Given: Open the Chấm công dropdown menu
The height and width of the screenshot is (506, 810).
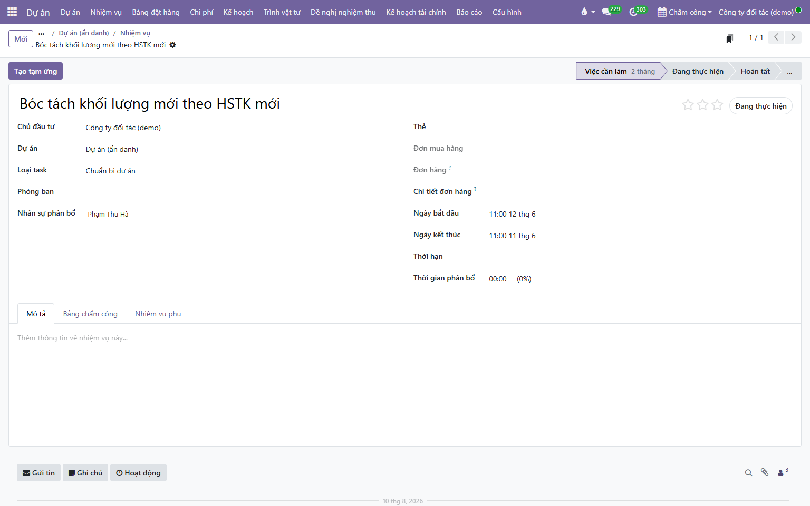Looking at the screenshot, I should pyautogui.click(x=684, y=12).
